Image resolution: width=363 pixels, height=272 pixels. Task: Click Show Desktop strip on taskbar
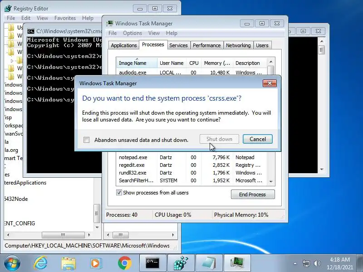pos(360,263)
